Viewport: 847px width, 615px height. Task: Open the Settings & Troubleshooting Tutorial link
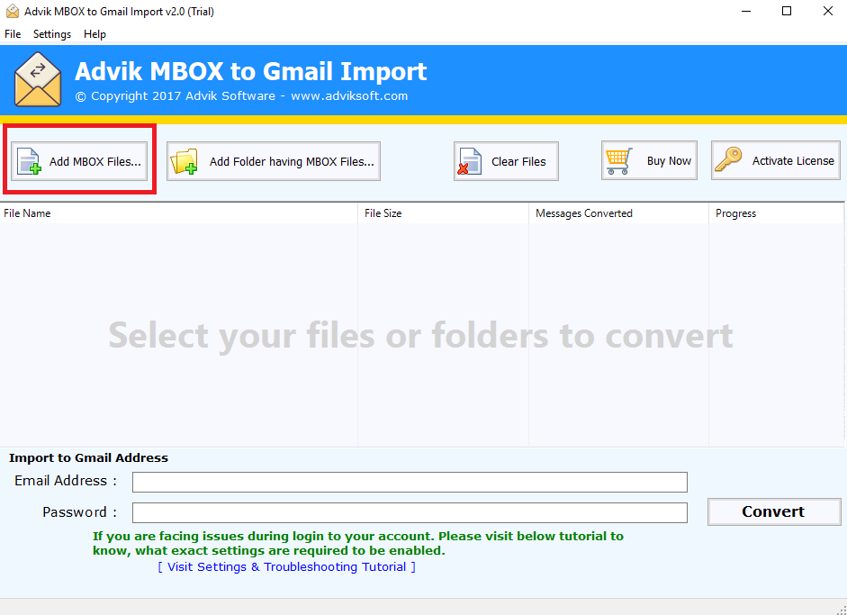point(286,566)
